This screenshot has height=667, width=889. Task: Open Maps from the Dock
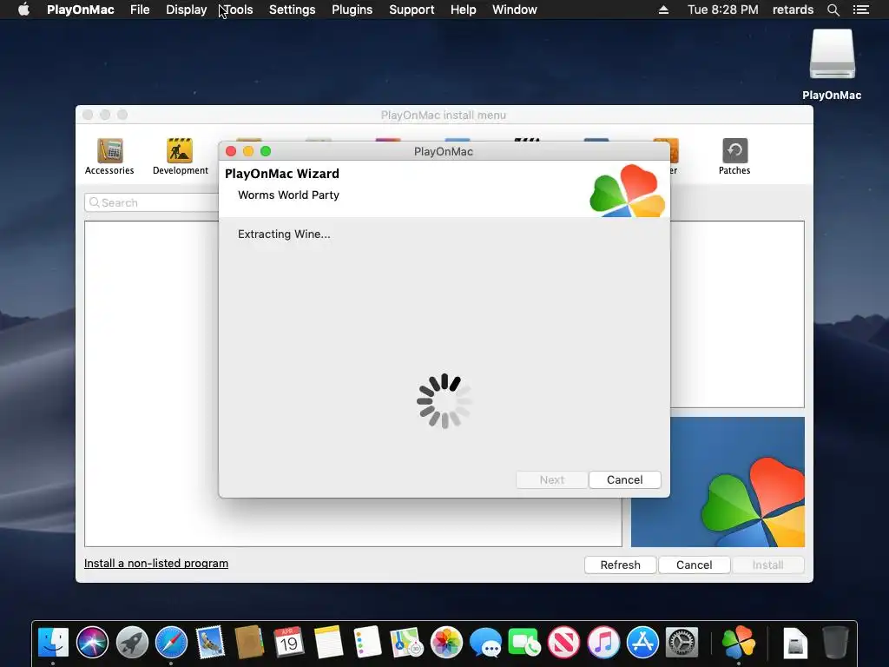click(407, 643)
